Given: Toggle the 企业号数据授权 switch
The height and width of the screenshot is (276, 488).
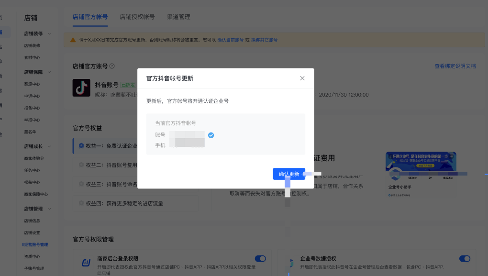Looking at the screenshot, I should pos(465,259).
